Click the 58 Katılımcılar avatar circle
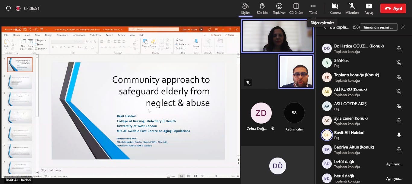This screenshot has height=184, width=412. [294, 113]
